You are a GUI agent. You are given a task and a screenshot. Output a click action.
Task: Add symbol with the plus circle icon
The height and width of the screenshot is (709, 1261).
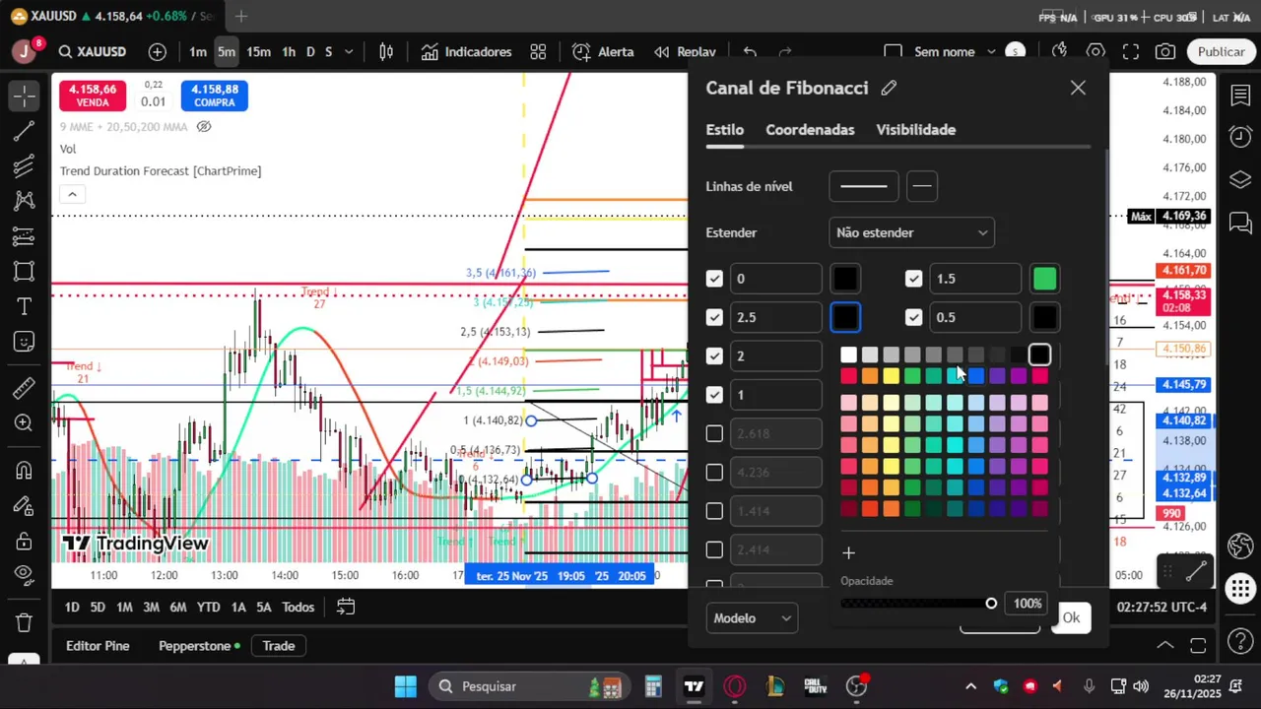click(x=158, y=51)
